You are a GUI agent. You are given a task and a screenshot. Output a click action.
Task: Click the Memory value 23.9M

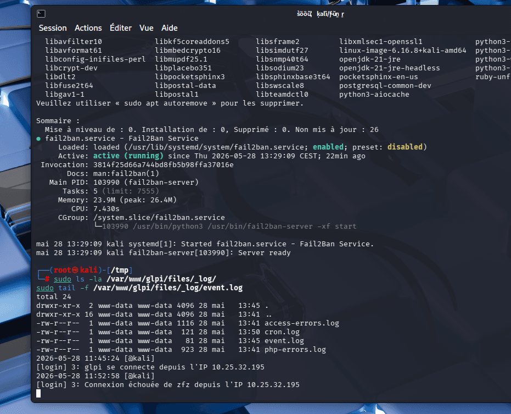click(104, 200)
